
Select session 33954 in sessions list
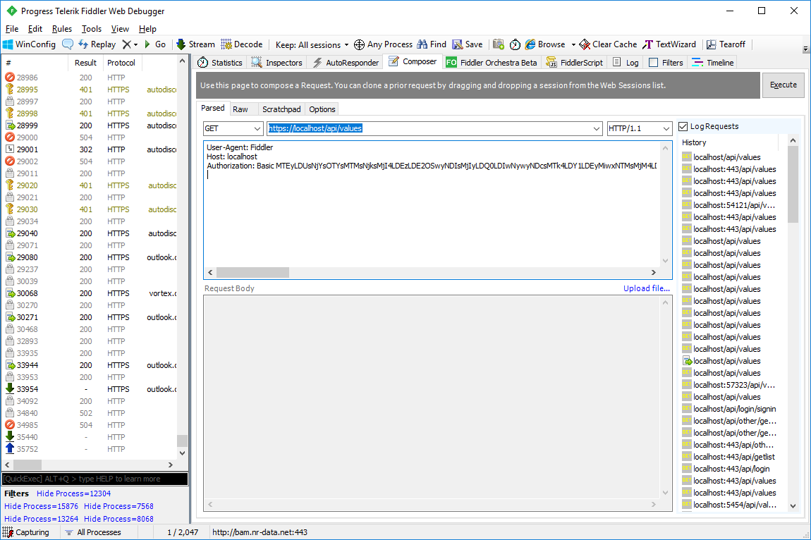coord(90,389)
